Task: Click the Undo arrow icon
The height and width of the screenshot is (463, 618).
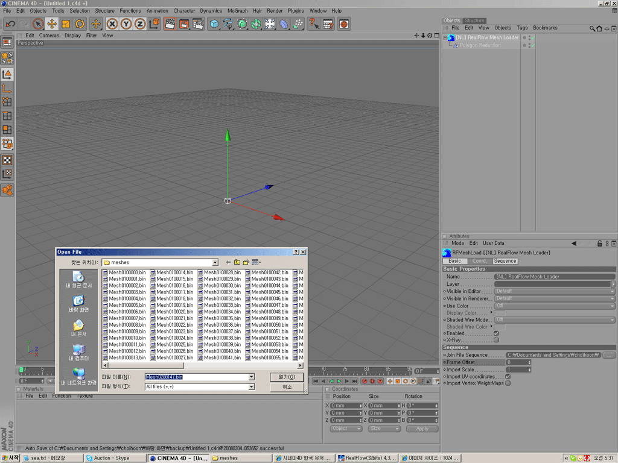Action: [10, 24]
